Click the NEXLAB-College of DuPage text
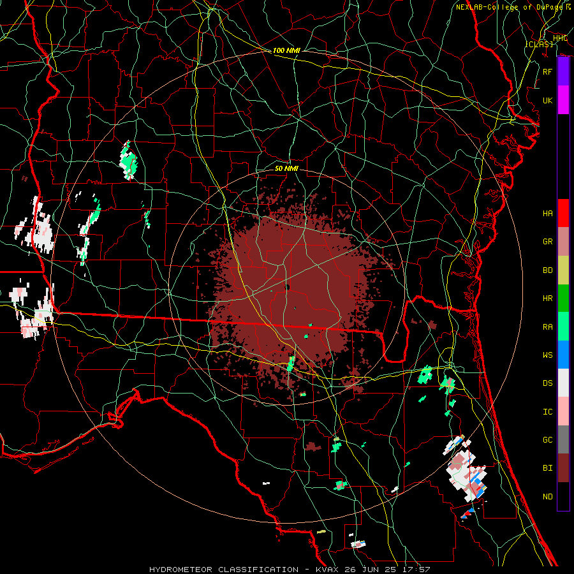Image resolution: width=574 pixels, height=574 pixels. coord(509,7)
